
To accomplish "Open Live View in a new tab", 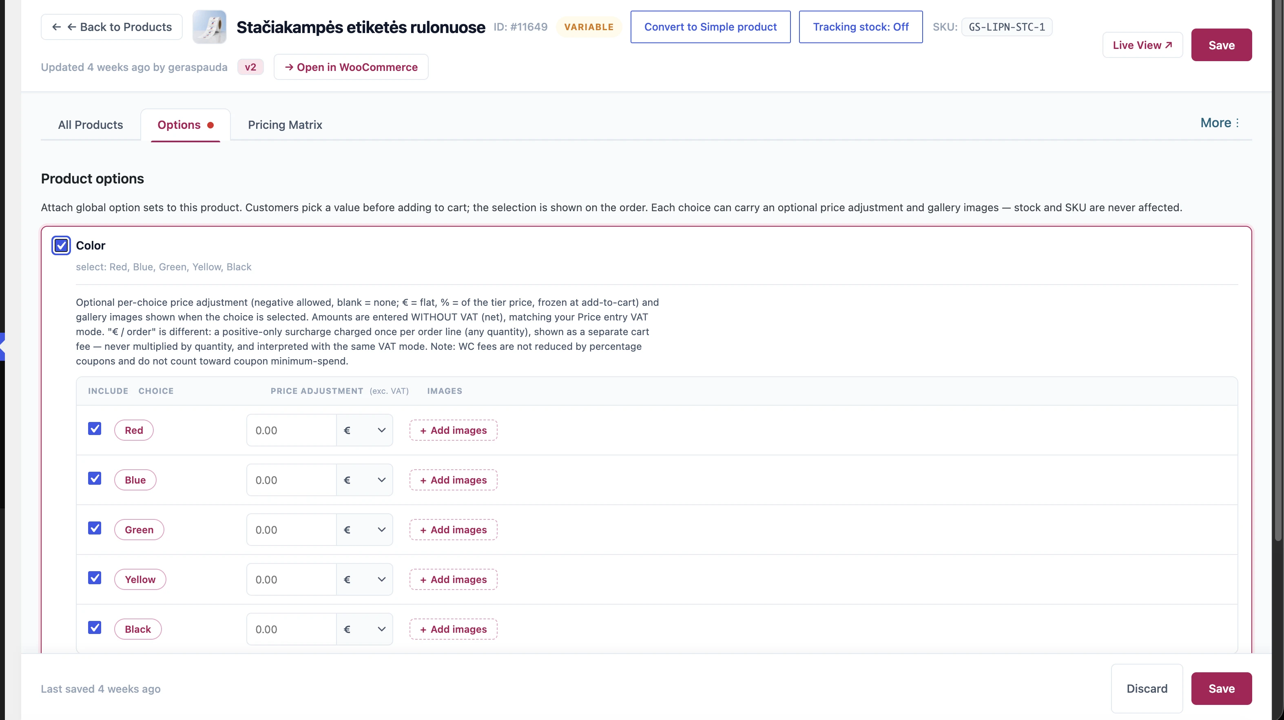I will point(1142,45).
